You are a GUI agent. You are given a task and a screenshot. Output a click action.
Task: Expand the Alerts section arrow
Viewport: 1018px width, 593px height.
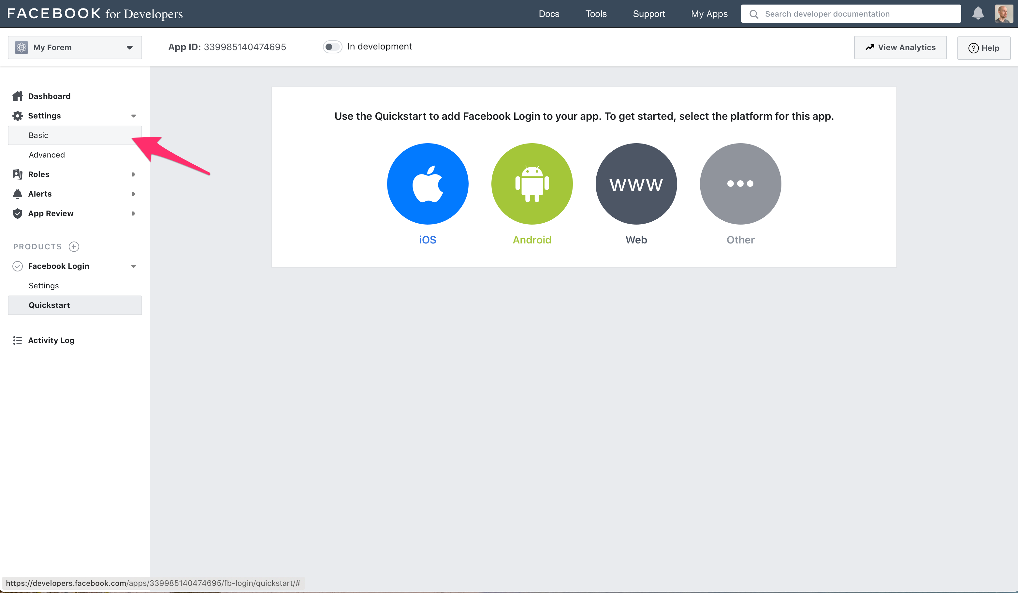coord(134,194)
